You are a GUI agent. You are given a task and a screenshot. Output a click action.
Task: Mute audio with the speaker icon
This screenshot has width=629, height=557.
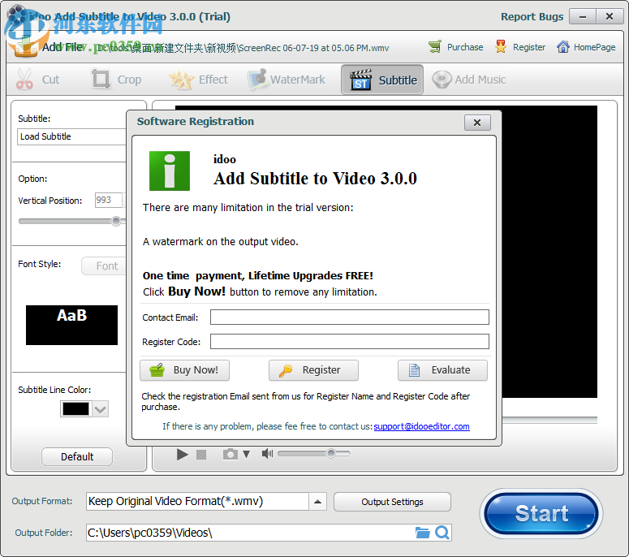[267, 453]
